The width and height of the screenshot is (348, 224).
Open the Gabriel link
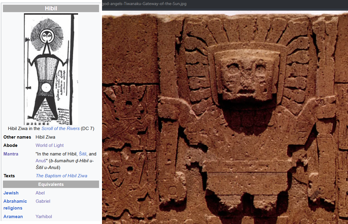(x=43, y=201)
